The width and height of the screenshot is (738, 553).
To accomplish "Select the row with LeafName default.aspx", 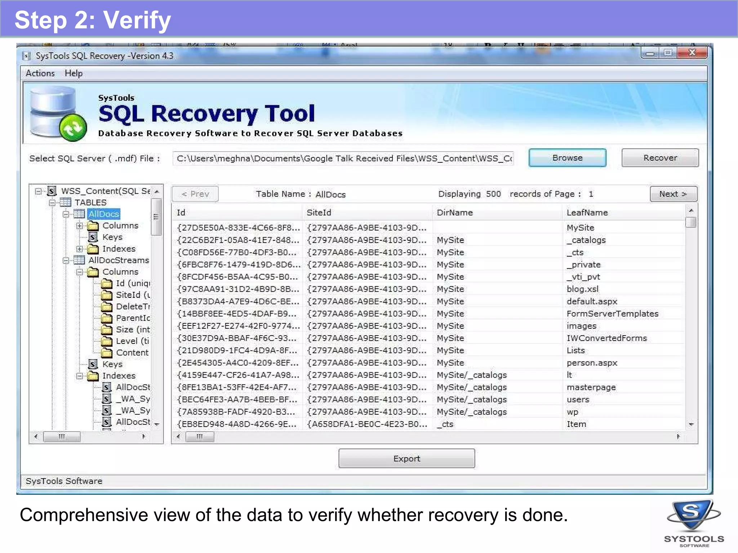I will click(429, 301).
